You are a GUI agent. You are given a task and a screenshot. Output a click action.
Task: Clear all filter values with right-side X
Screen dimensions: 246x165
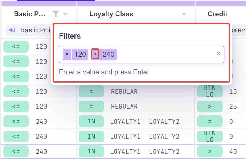click(218, 54)
